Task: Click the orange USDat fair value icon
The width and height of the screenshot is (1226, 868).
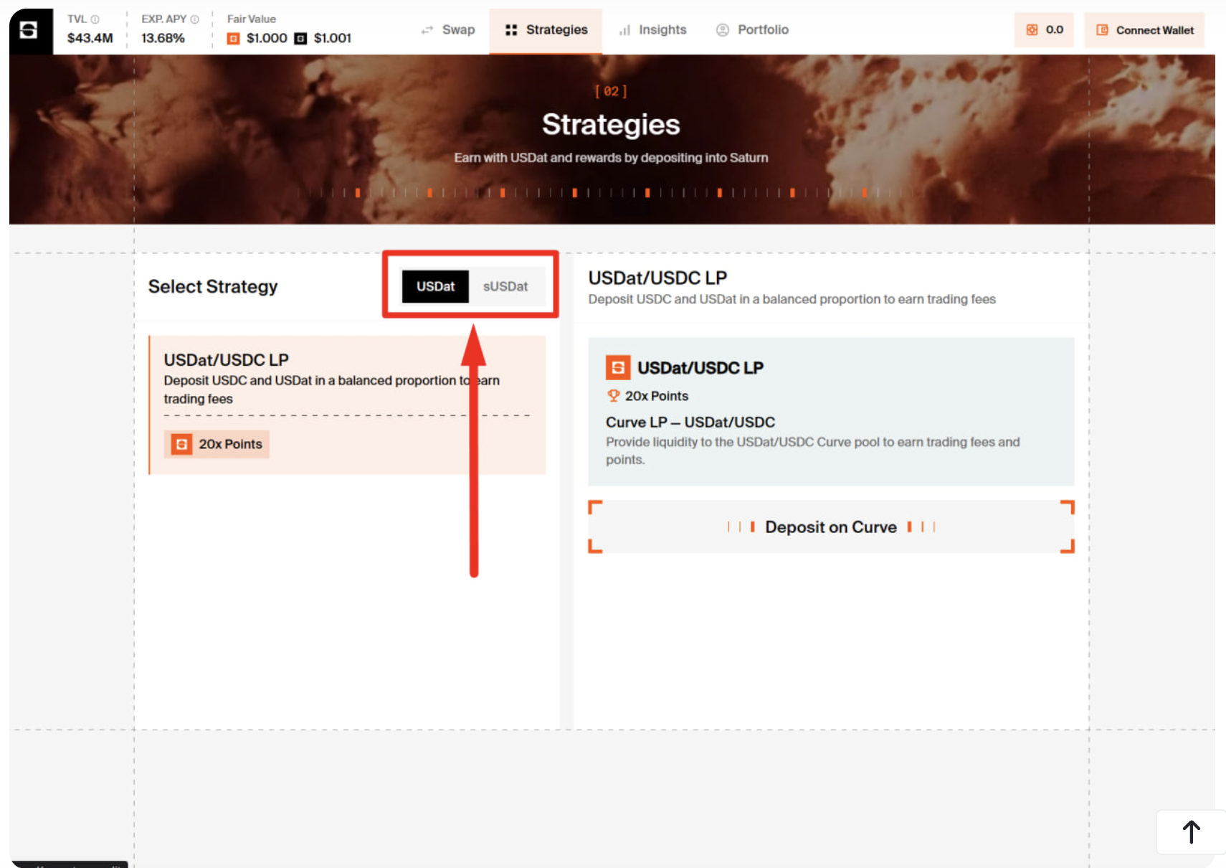Action: coord(233,39)
